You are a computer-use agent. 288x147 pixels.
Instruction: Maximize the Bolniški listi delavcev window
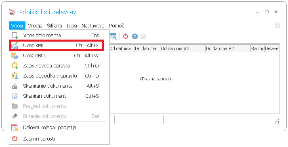pyautogui.click(x=267, y=12)
